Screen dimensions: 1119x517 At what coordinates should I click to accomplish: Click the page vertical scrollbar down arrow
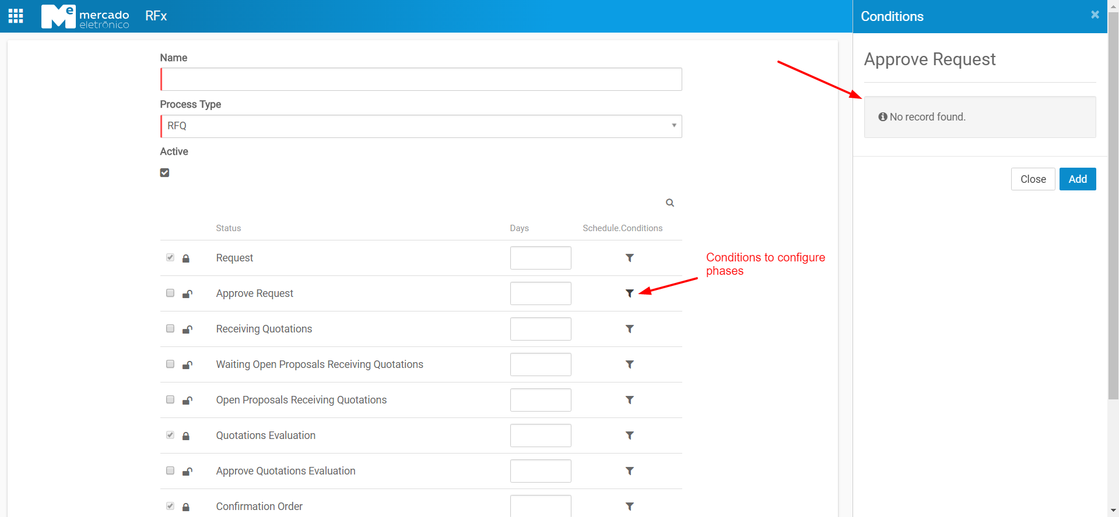tap(1113, 511)
